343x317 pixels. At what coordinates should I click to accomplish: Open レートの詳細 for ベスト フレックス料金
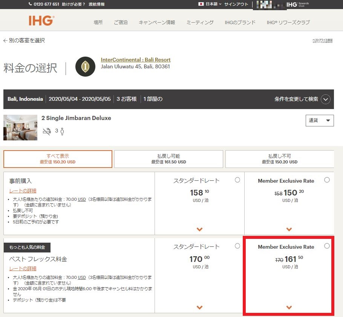23,269
